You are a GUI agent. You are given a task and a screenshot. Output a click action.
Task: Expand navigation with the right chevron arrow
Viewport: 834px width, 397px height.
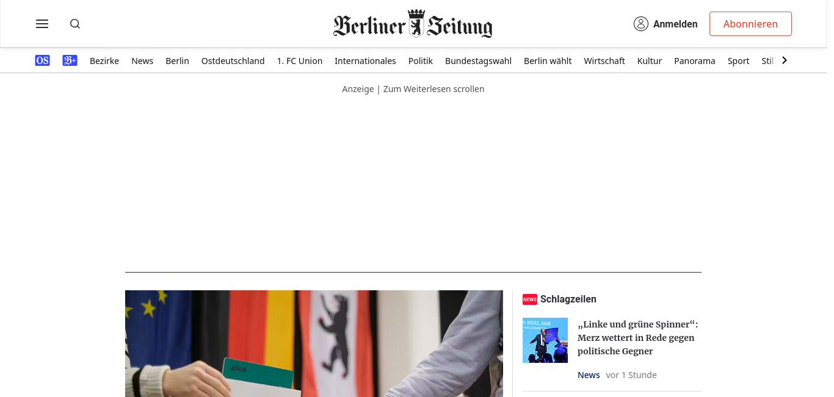tap(785, 60)
